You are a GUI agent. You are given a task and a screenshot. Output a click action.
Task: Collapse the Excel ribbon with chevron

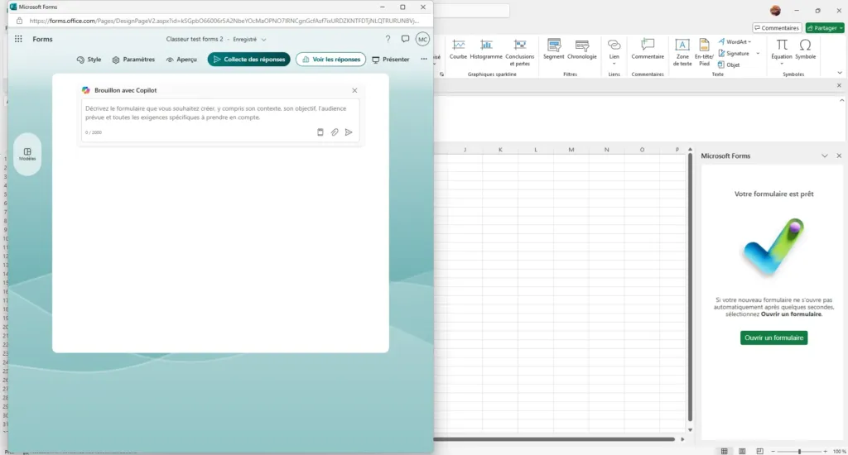point(840,73)
